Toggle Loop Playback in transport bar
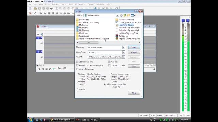The width and height of the screenshot is (218, 122). [x=35, y=13]
